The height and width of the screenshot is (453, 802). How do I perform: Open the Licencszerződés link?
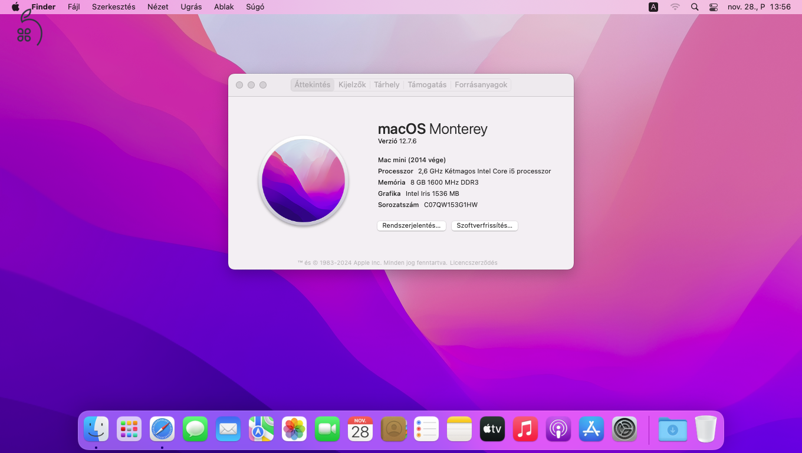[x=474, y=262]
